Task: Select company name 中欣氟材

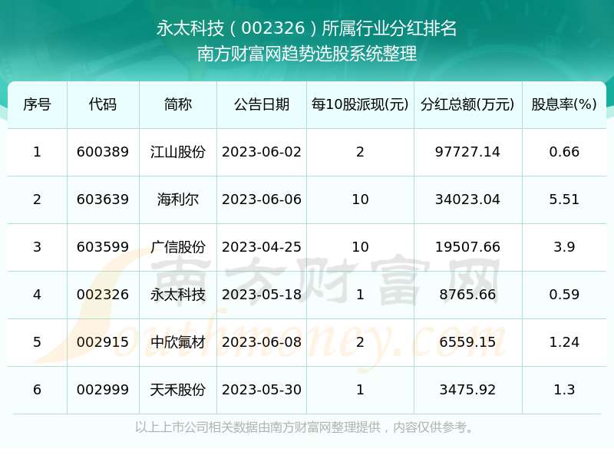Action: point(178,342)
